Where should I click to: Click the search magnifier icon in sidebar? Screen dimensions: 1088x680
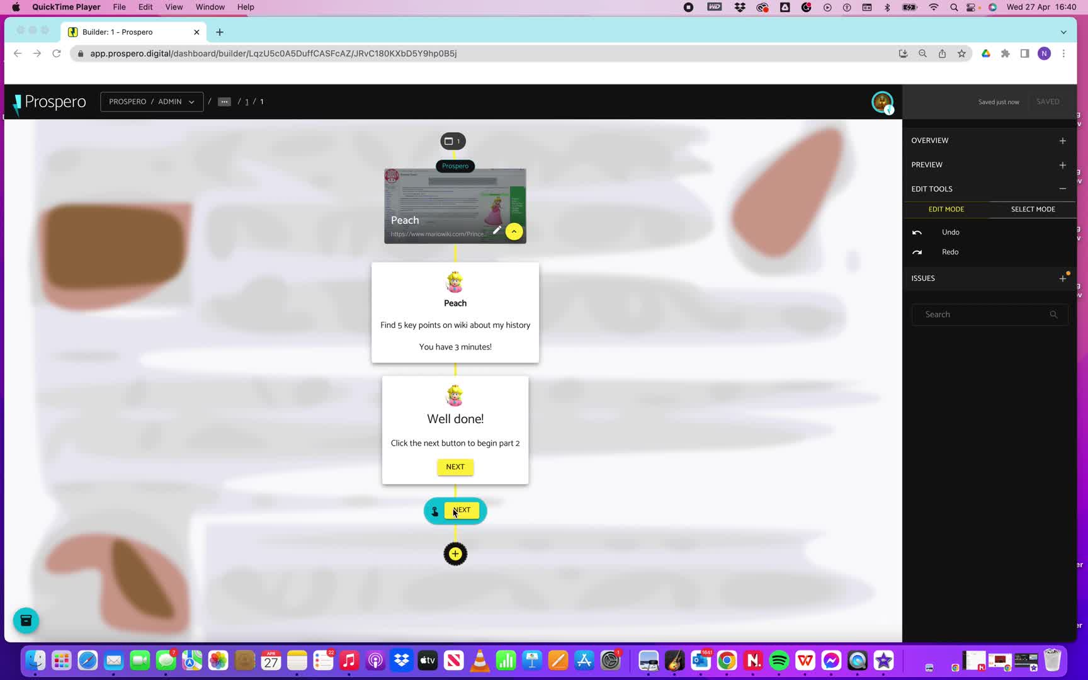(1053, 314)
